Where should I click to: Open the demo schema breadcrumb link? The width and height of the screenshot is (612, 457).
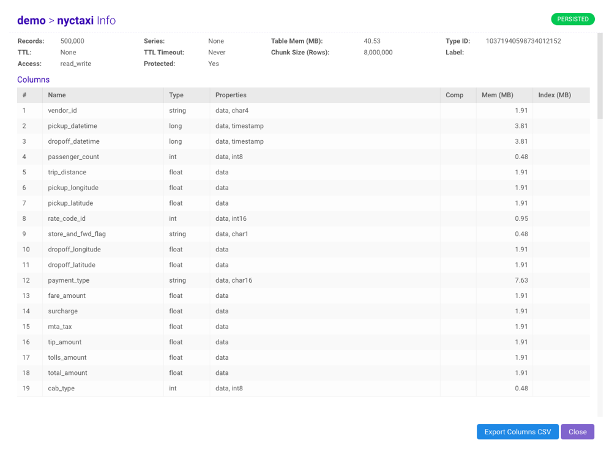click(x=31, y=20)
